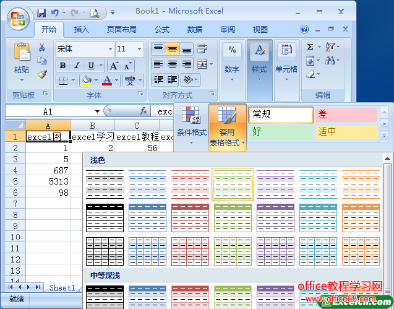Open the Name Box dropdown arrow
The image size is (394, 309).
[x=97, y=111]
